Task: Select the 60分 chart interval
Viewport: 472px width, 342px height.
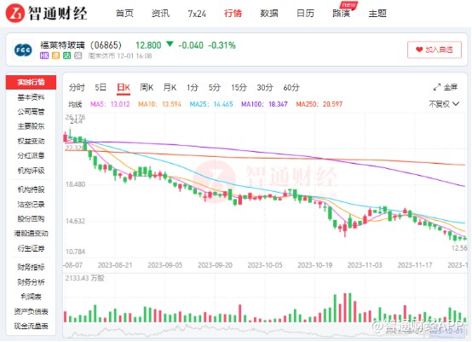Action: (x=291, y=88)
